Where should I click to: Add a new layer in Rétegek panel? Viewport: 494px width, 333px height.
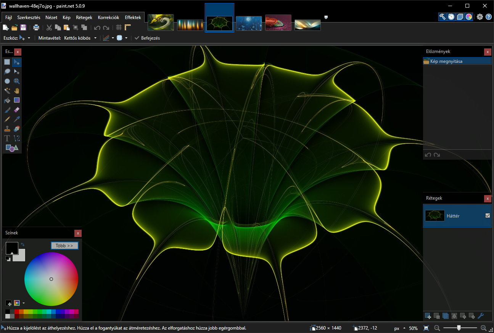tap(428, 316)
